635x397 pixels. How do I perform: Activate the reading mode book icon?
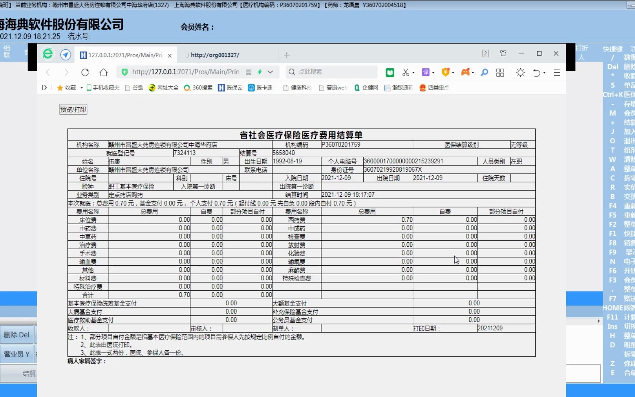390,72
